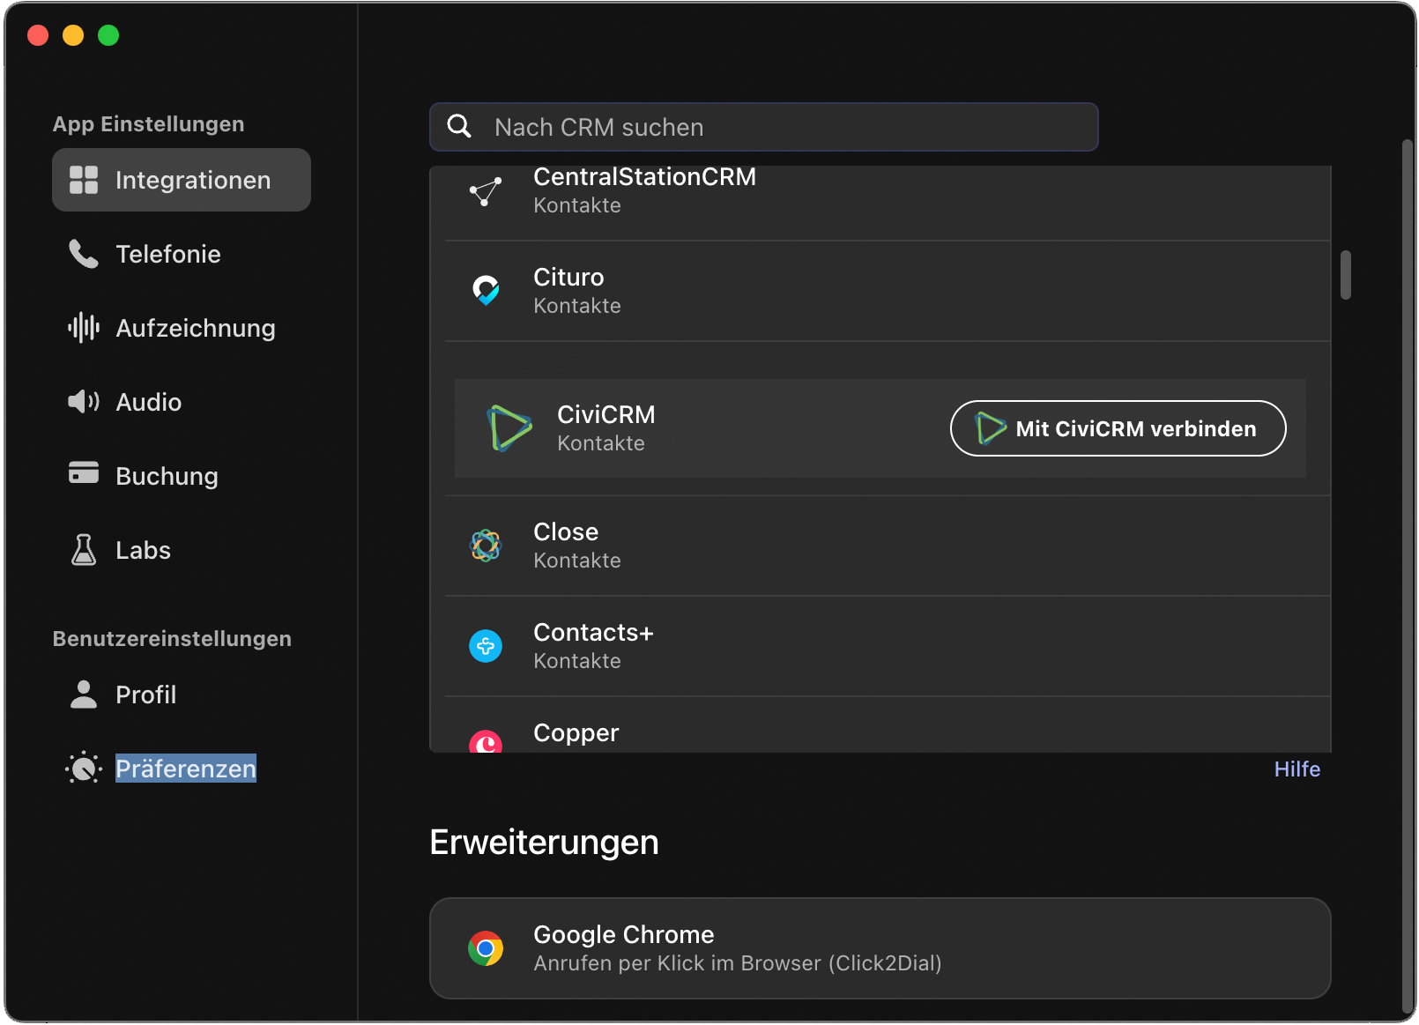Click the Cituro logo icon

(x=486, y=290)
